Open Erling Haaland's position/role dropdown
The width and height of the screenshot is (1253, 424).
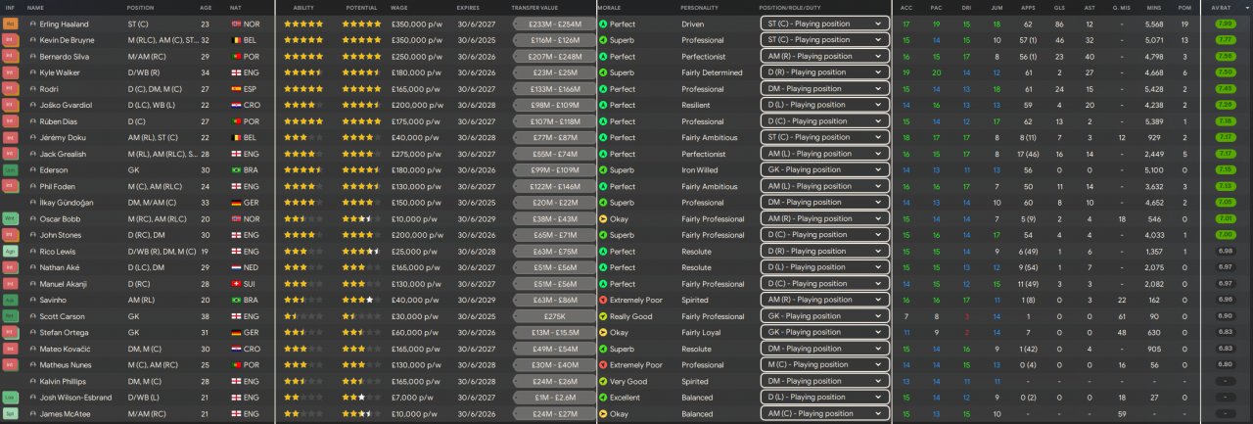[x=824, y=24]
